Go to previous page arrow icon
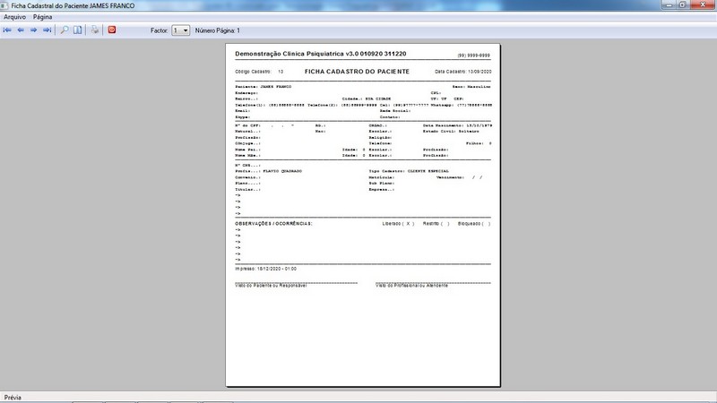This screenshot has width=717, height=403. pyautogui.click(x=21, y=30)
